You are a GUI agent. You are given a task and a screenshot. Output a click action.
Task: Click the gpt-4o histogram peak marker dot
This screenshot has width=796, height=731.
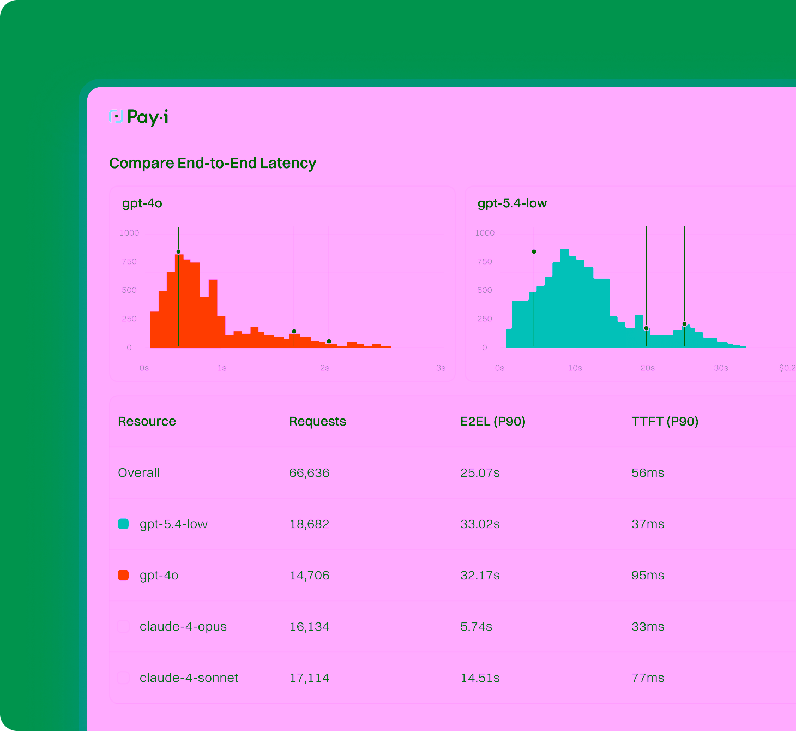(178, 251)
